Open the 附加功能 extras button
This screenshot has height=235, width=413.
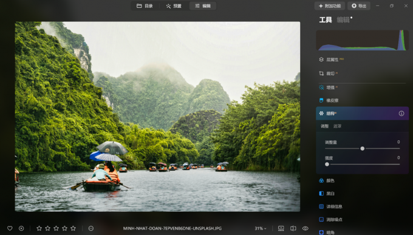pyautogui.click(x=330, y=6)
